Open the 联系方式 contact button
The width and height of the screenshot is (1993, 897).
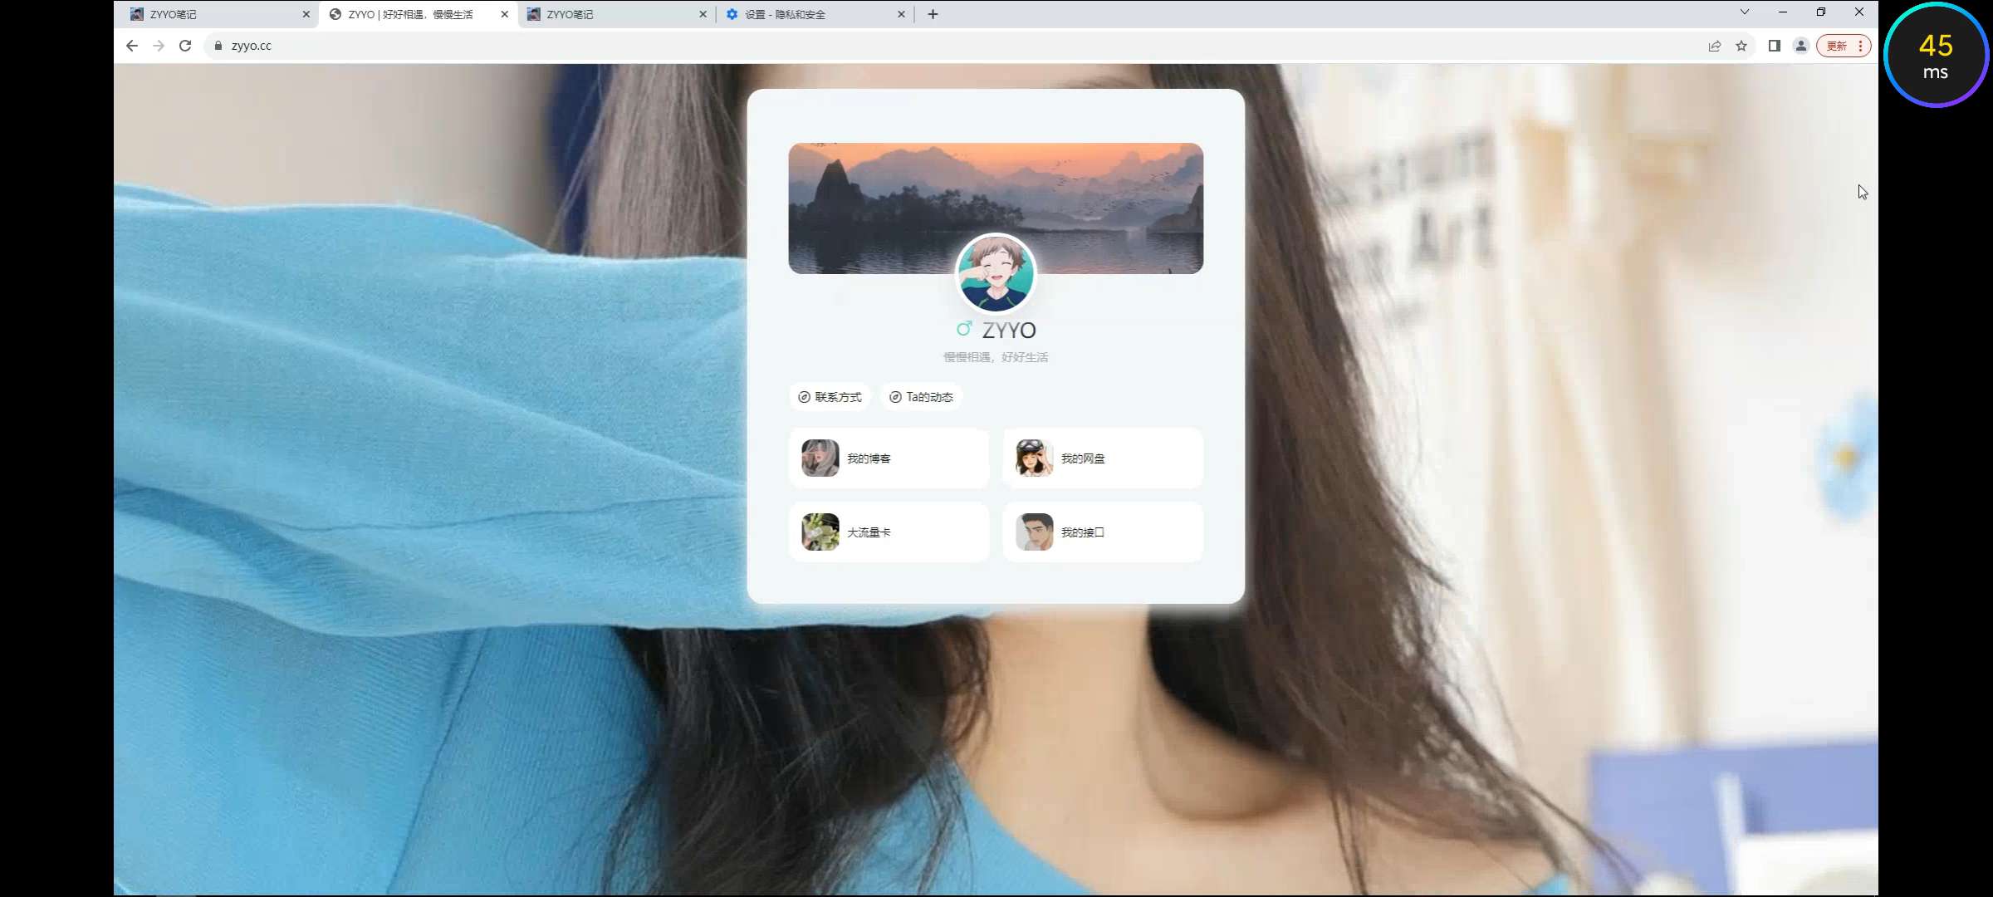click(830, 397)
